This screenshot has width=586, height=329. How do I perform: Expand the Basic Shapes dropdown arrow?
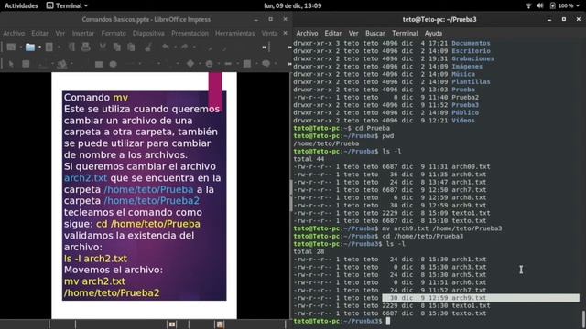(x=200, y=64)
